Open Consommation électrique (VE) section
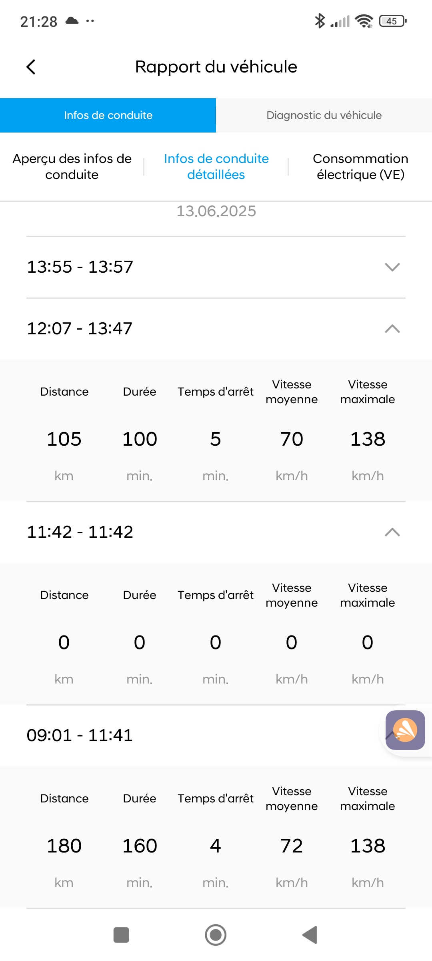Viewport: 432px width, 961px height. point(360,167)
